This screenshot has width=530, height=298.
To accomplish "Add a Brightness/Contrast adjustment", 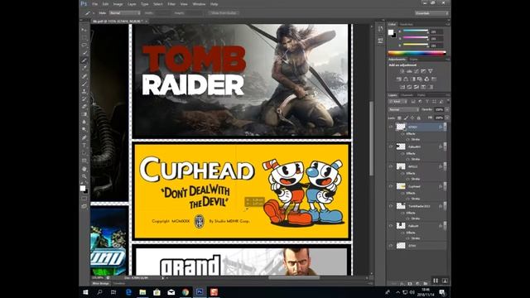I will coord(402,71).
